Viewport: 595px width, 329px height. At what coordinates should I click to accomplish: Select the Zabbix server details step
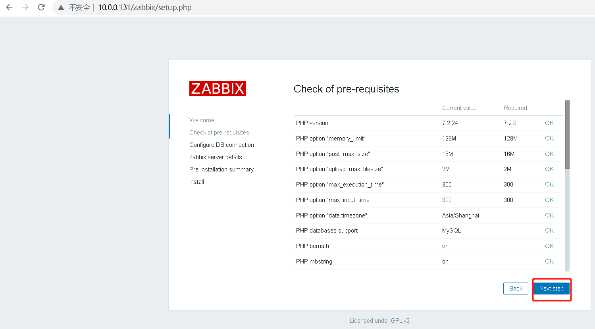click(x=216, y=157)
